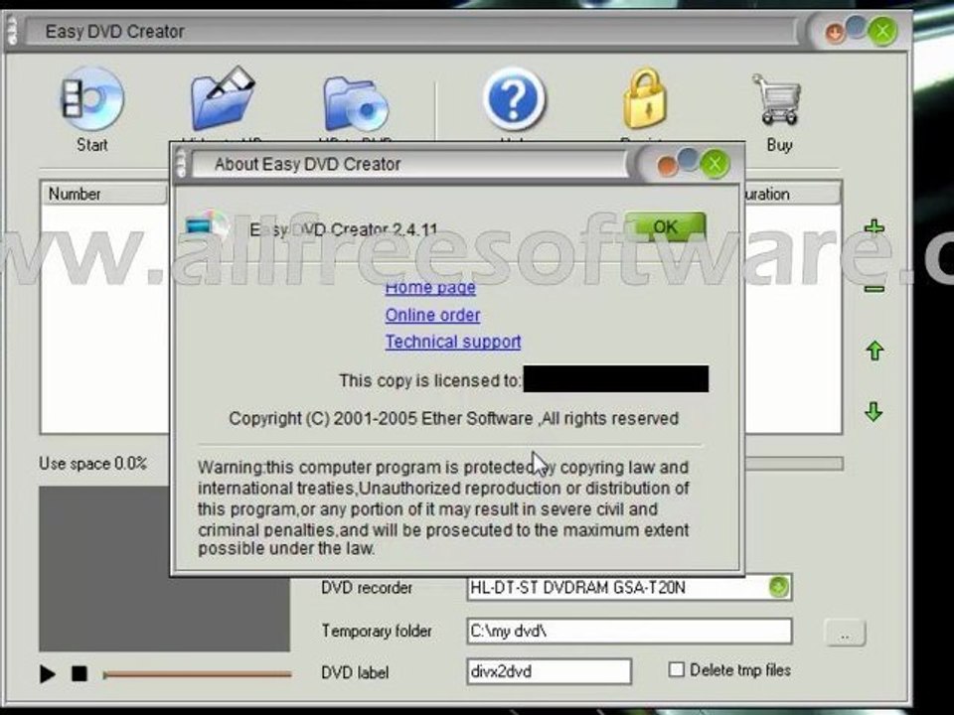Screen dimensions: 954x715
Task: Add item with green plus icon
Action: pos(874,228)
